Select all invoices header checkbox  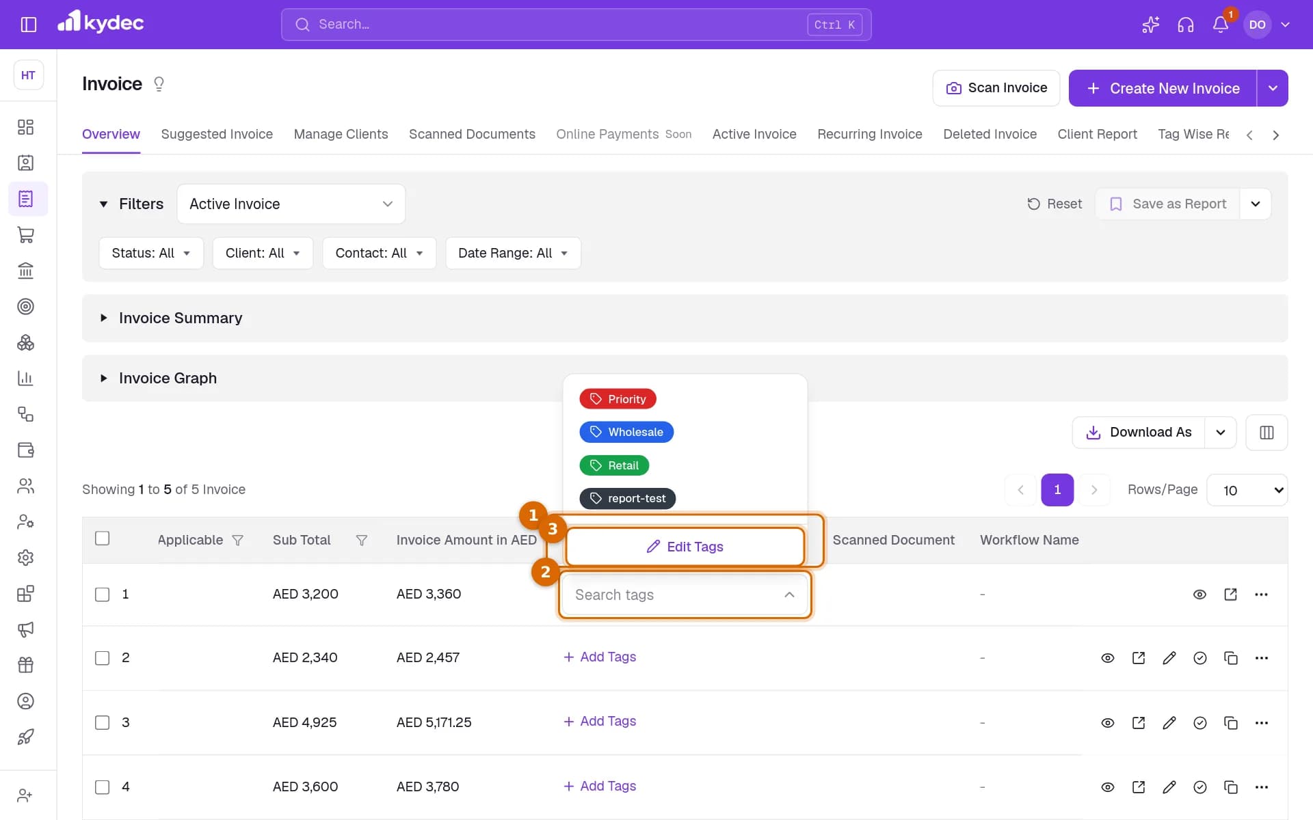pyautogui.click(x=102, y=538)
